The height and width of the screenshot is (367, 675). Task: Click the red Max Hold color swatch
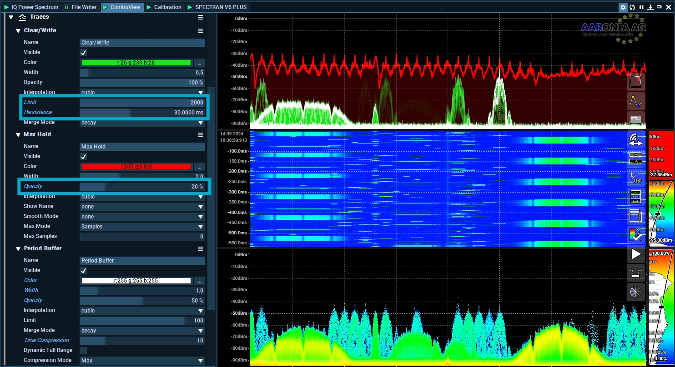[x=136, y=167]
